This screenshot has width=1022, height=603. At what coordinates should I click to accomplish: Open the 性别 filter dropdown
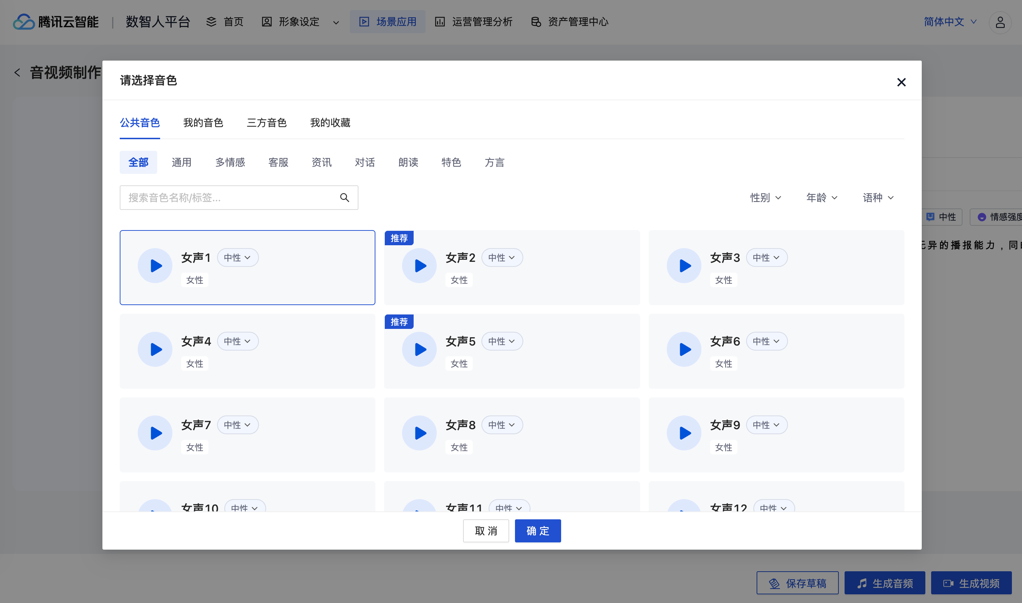tap(765, 198)
